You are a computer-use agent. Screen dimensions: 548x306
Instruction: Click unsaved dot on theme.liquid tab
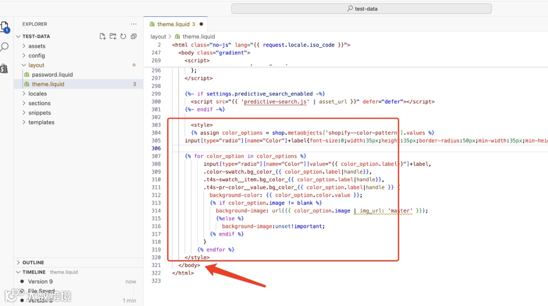click(x=201, y=24)
